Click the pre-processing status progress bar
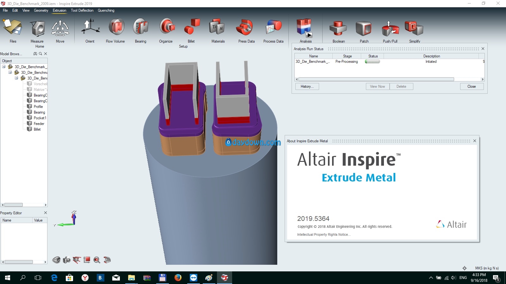 (372, 62)
